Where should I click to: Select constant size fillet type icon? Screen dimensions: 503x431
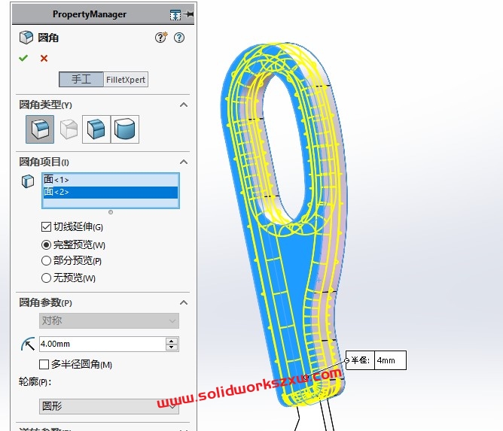click(39, 129)
